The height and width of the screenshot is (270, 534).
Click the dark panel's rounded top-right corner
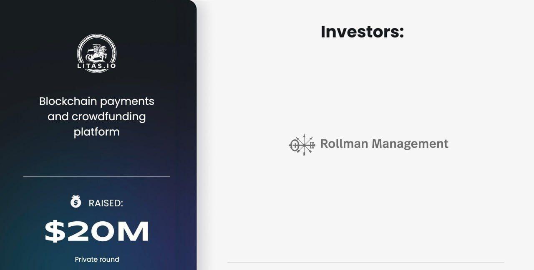coord(191,4)
